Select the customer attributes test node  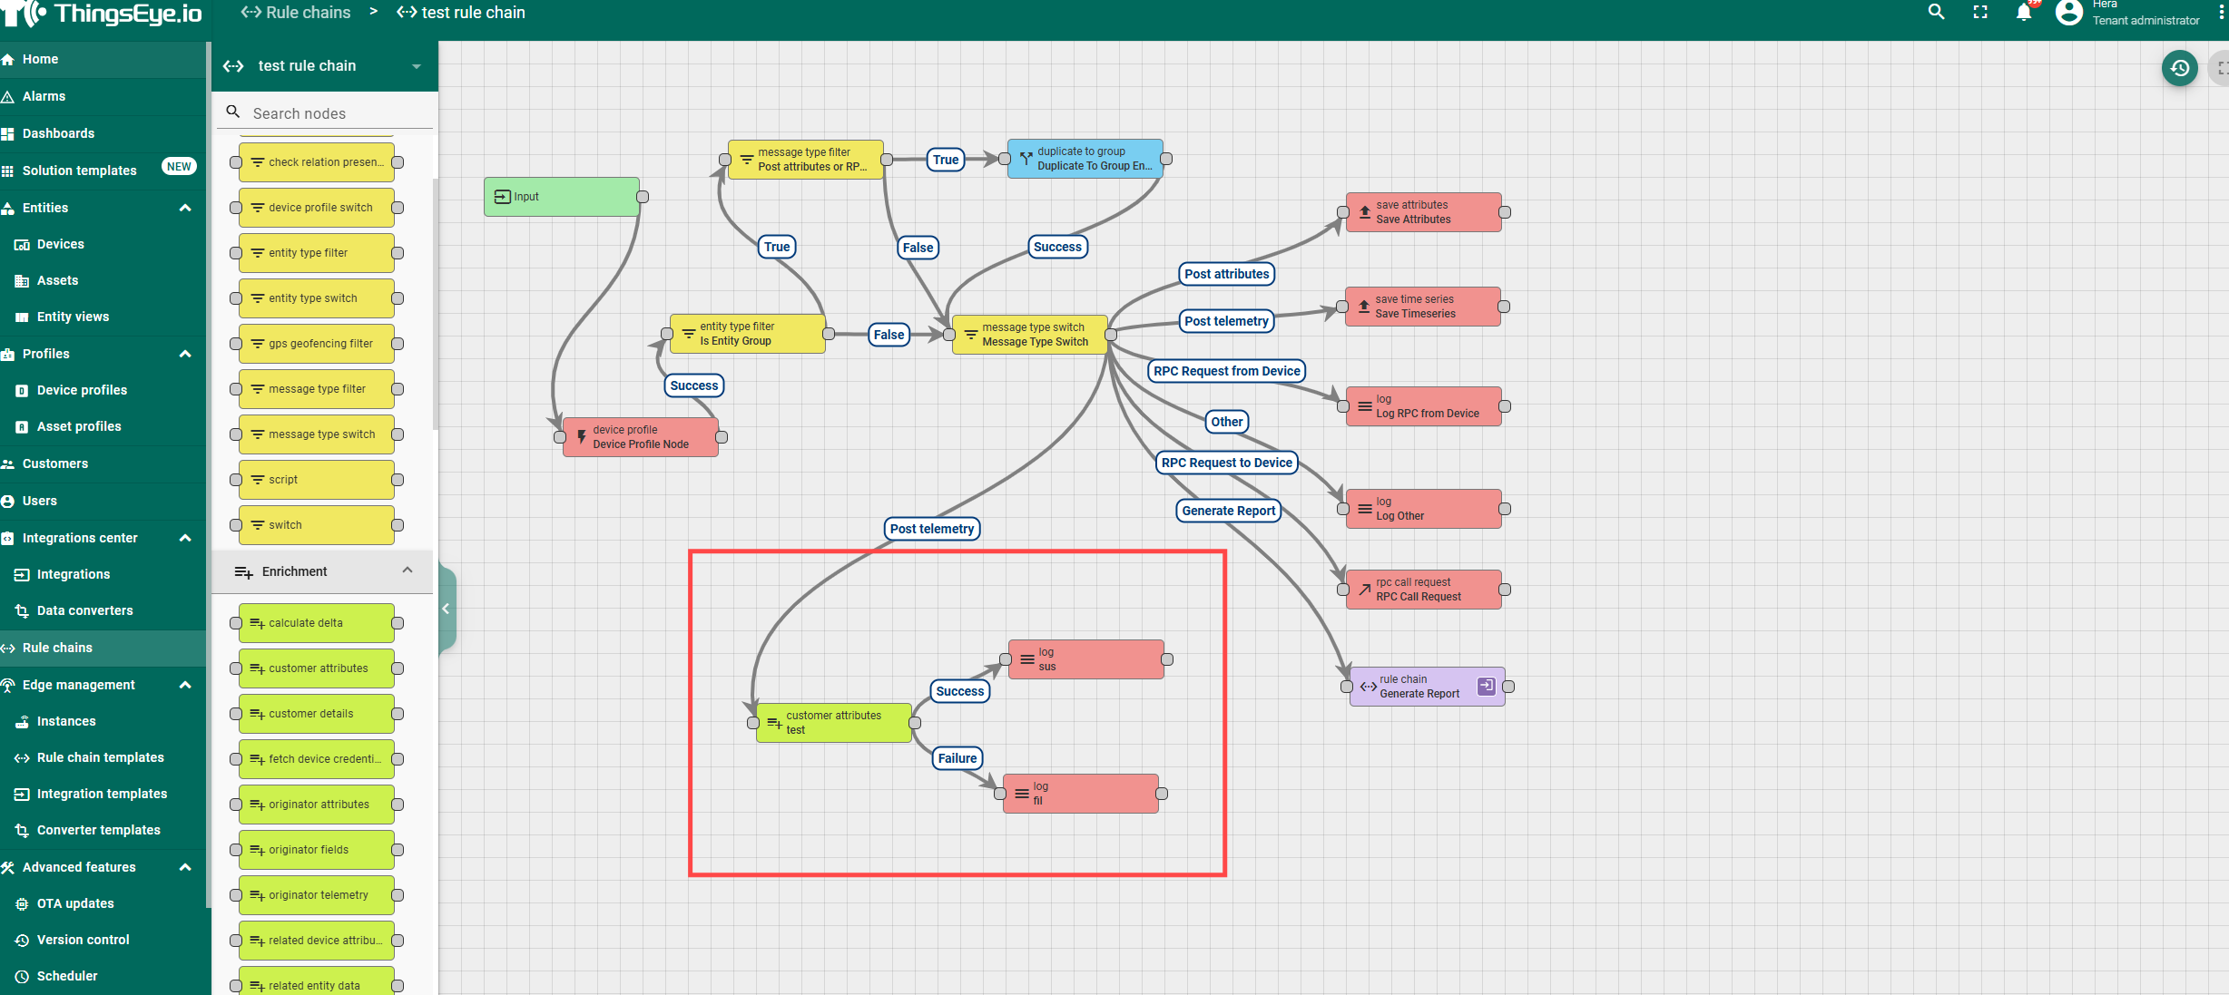pos(833,723)
